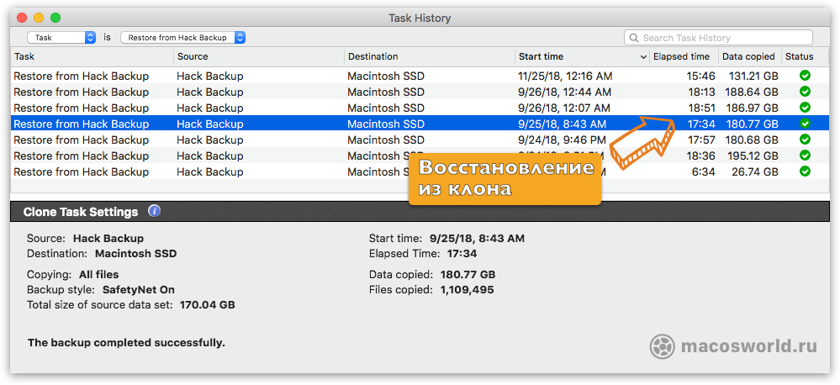Click the status check of the 26.74 GB task
This screenshot has width=840, height=385.
(805, 171)
